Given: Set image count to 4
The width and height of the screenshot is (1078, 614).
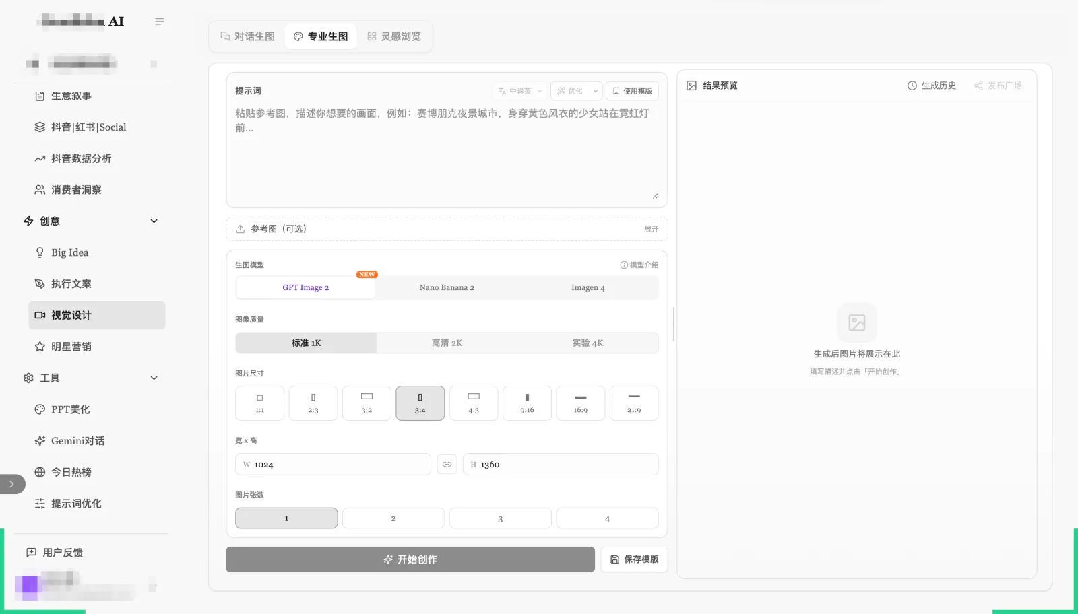Looking at the screenshot, I should (607, 518).
